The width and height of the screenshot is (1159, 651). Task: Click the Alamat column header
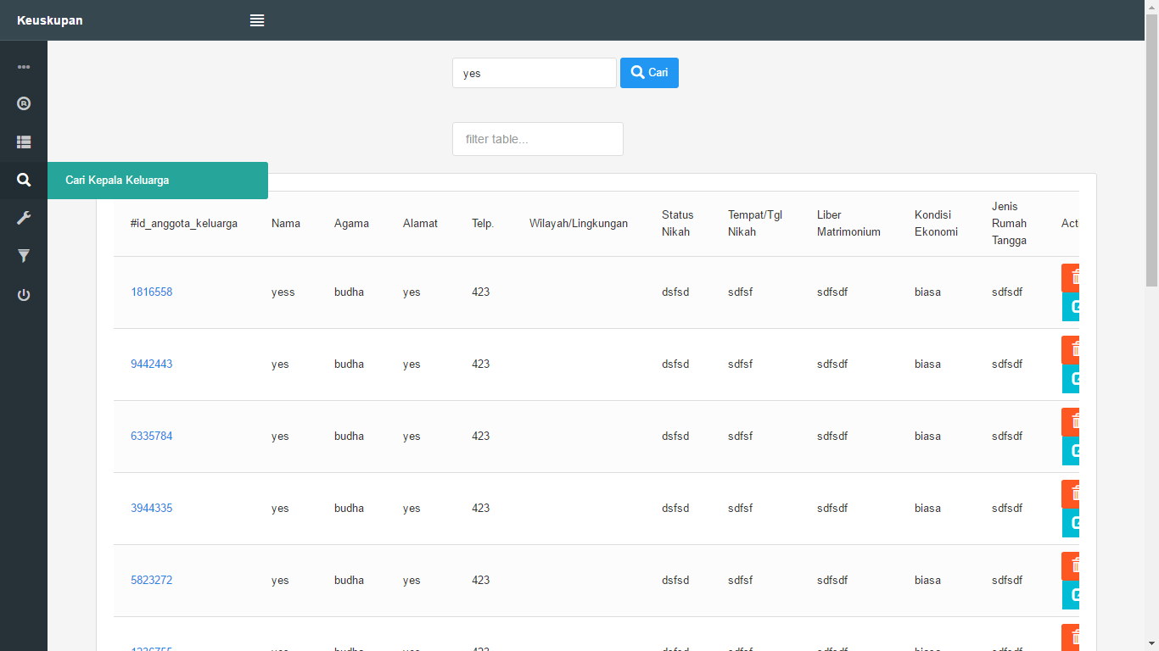(x=420, y=224)
